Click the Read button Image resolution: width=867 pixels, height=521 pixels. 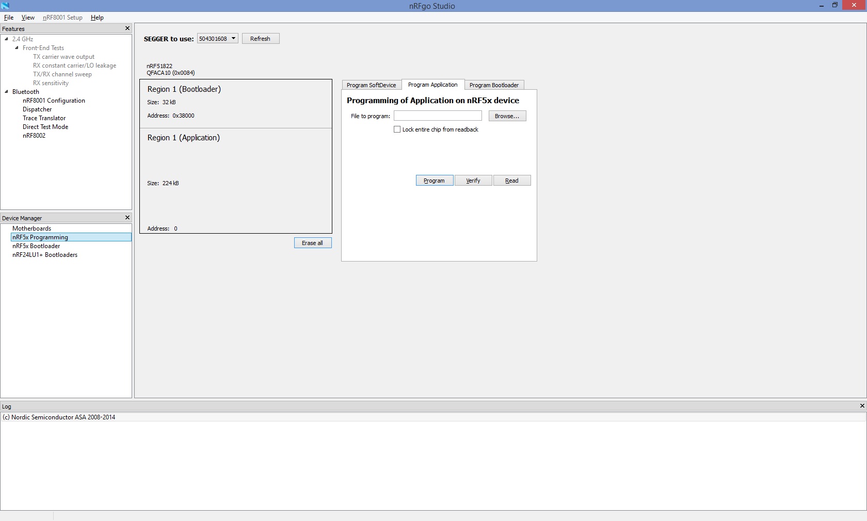(512, 181)
